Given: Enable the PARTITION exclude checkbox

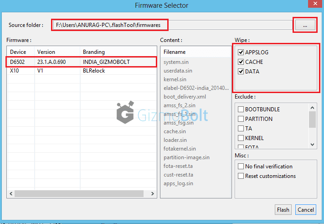Looking at the screenshot, I should point(241,119).
